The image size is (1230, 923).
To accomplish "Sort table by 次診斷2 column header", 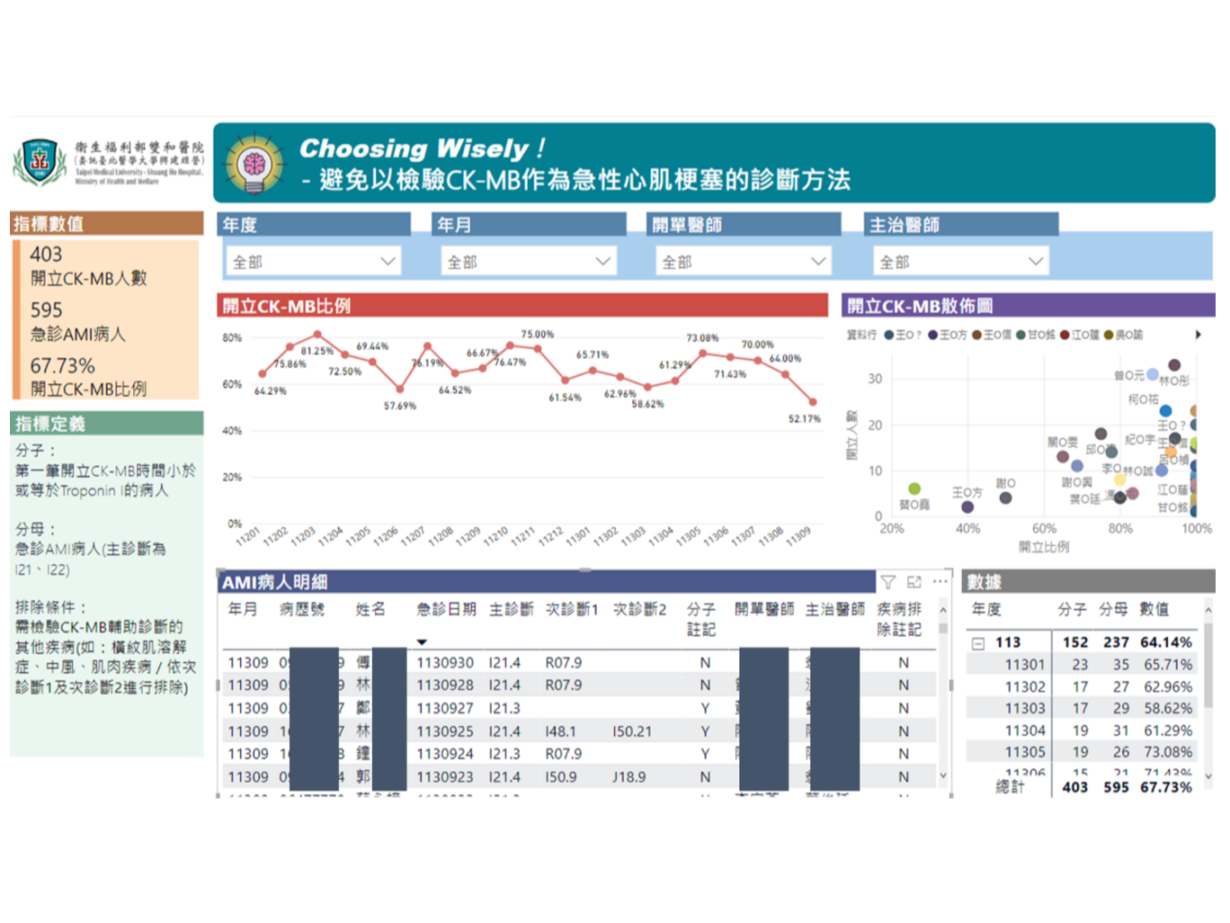I will [640, 609].
